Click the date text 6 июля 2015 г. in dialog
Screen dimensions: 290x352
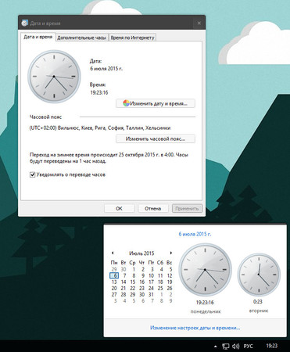tap(106, 69)
